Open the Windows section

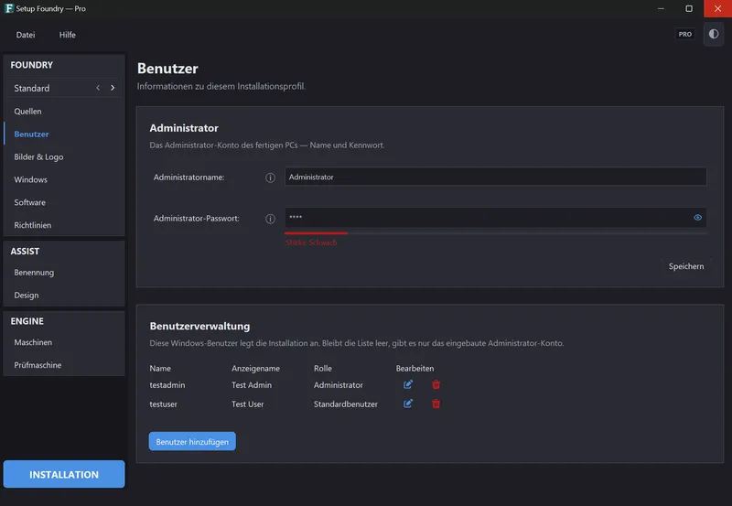tap(64, 179)
